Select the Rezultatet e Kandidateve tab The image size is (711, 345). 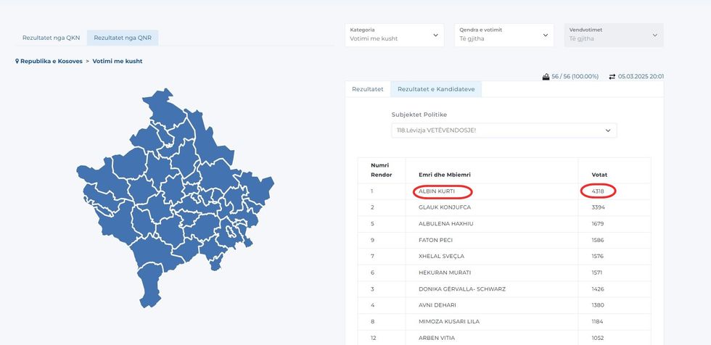pyautogui.click(x=436, y=89)
